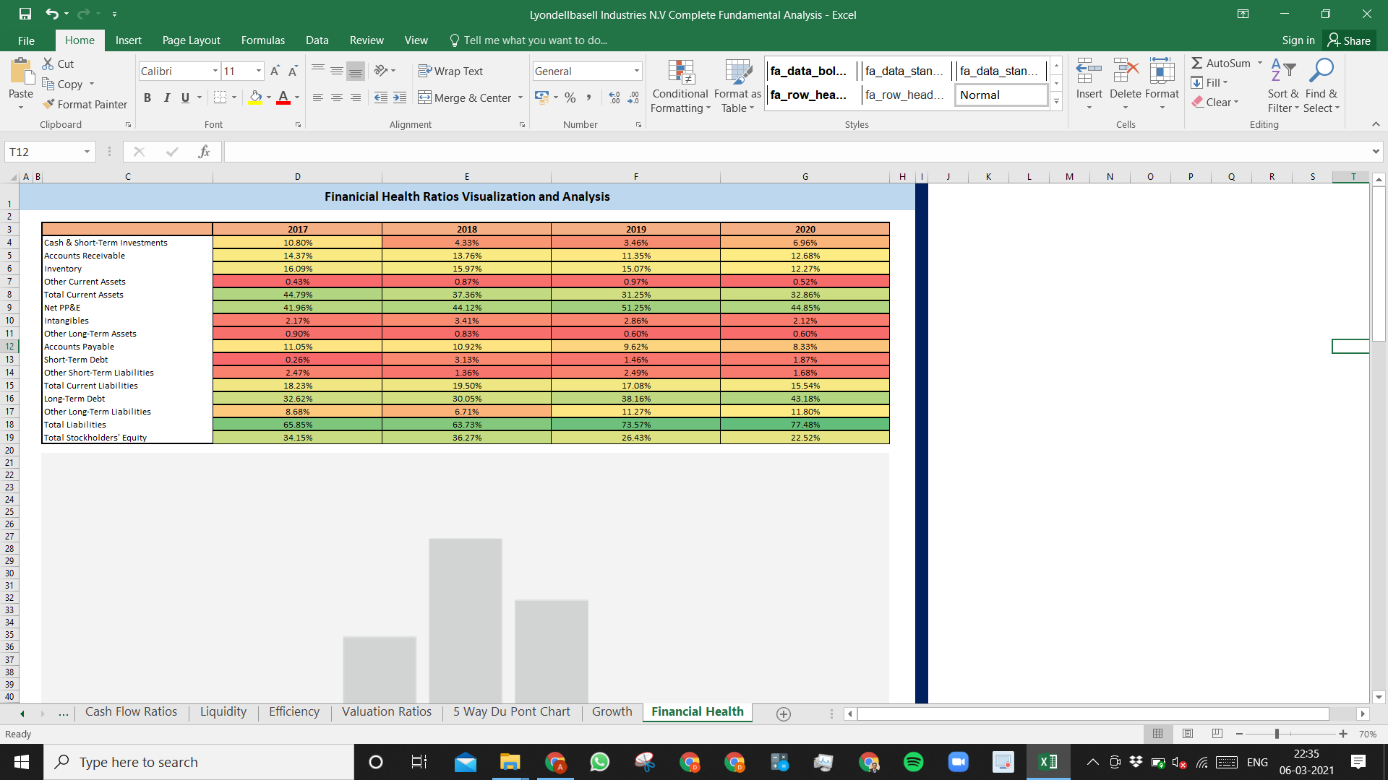Open the font name Calibri dropdown
This screenshot has width=1388, height=780.
tap(215, 71)
